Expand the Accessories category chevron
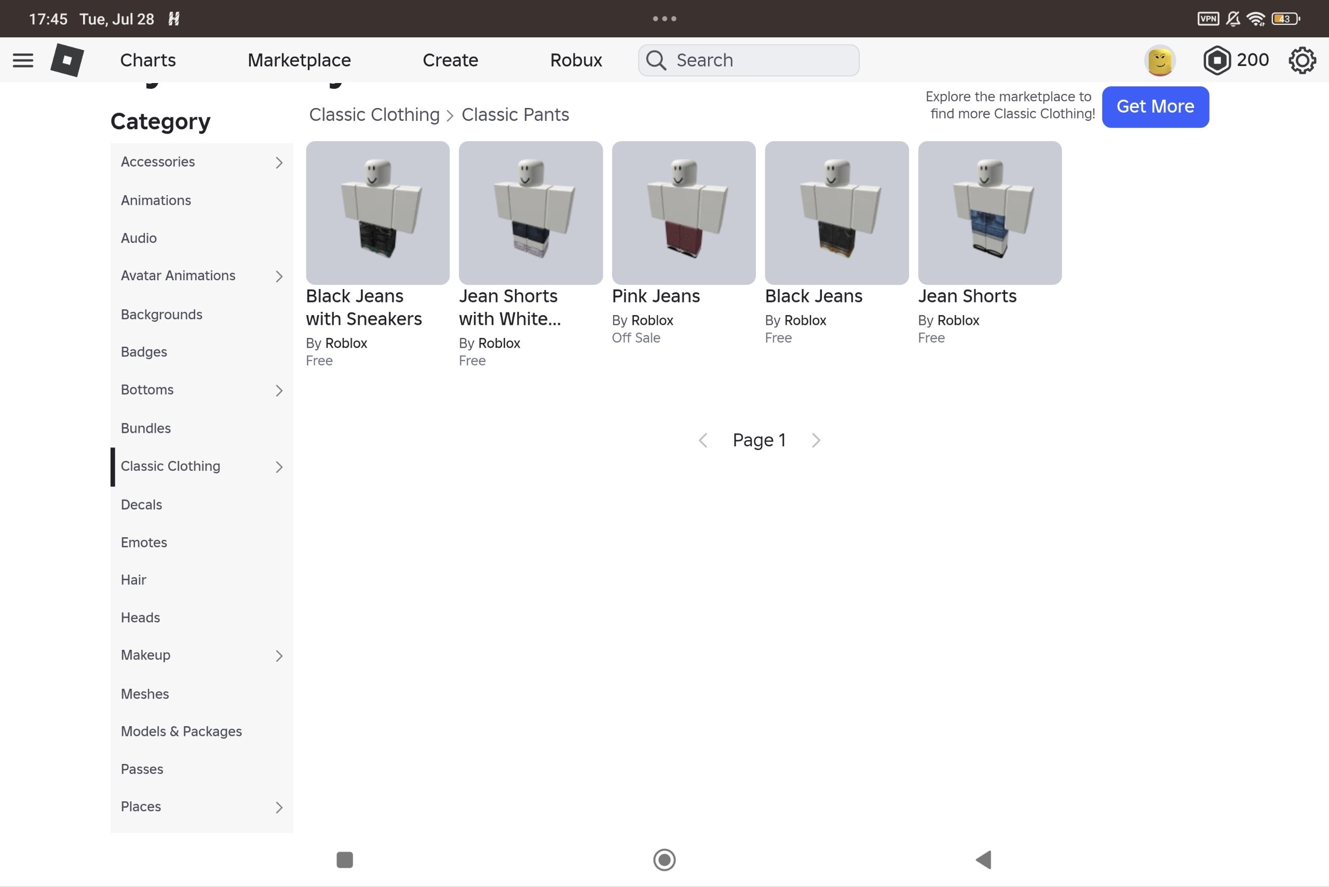The width and height of the screenshot is (1329, 887). point(279,162)
